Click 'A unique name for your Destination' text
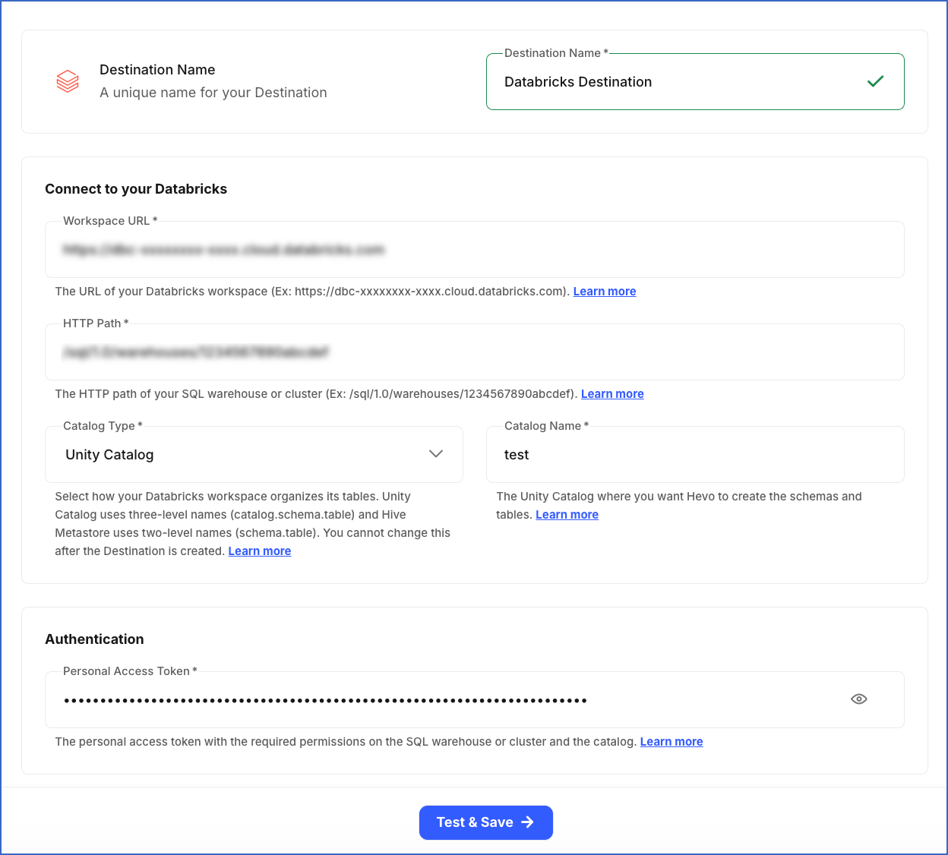Screen dimensions: 948x855 (x=213, y=93)
